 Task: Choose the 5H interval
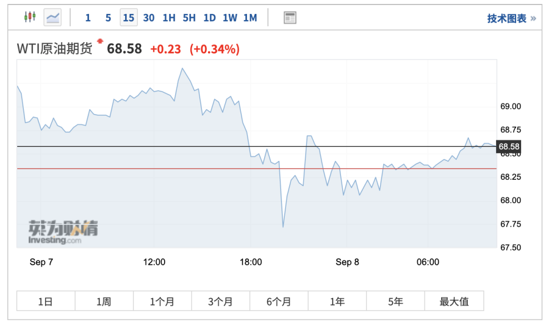189,18
